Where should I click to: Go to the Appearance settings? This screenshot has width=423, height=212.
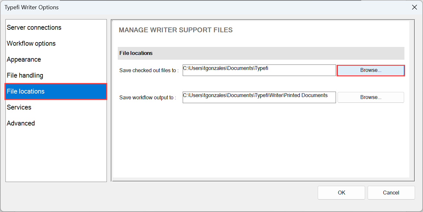point(24,59)
